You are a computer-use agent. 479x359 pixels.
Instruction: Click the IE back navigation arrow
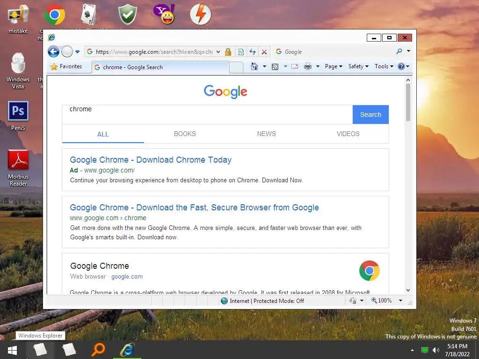(53, 51)
